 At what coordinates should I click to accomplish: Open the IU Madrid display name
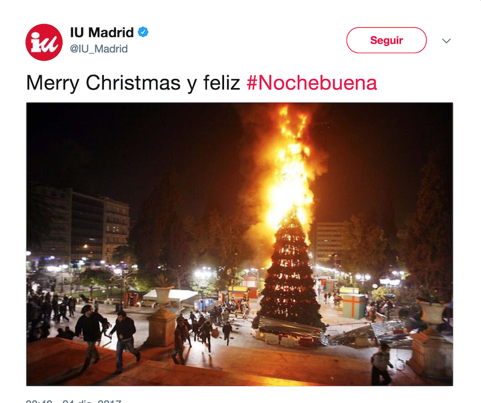coord(102,32)
